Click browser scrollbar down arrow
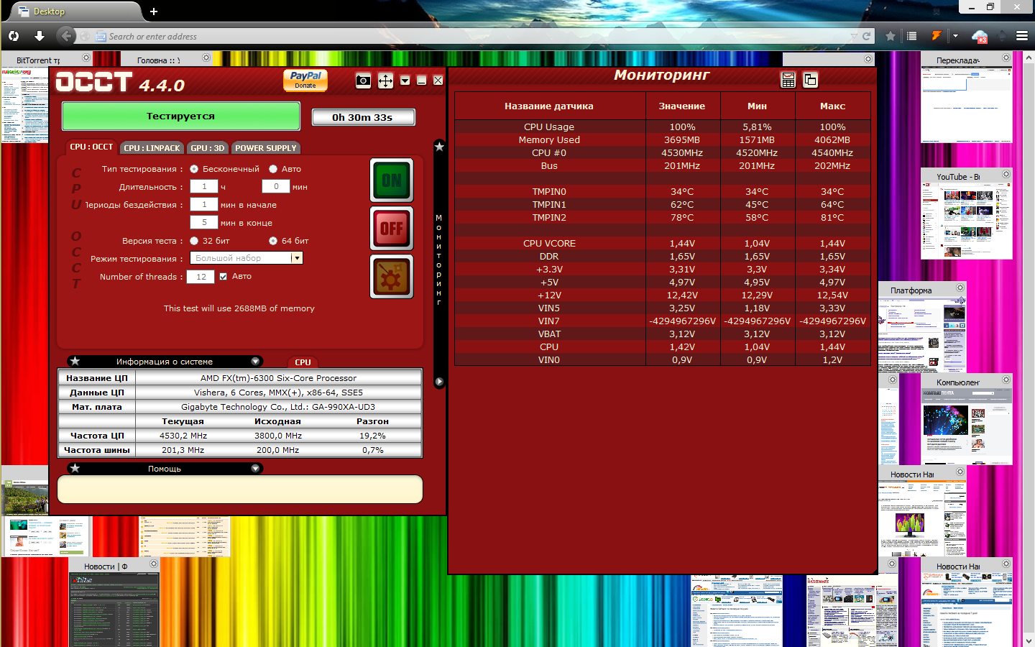 (1031, 641)
